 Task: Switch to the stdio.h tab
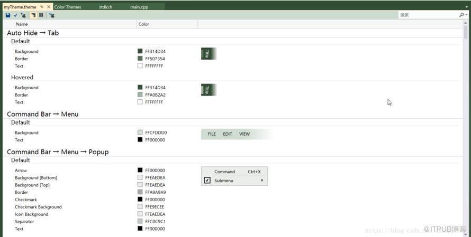[105, 7]
